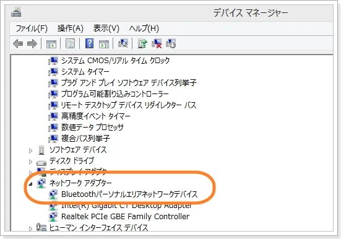Screen dimensions: 341x239
Task: Select 高精度イベント タイマー entry
Action: coord(96,116)
